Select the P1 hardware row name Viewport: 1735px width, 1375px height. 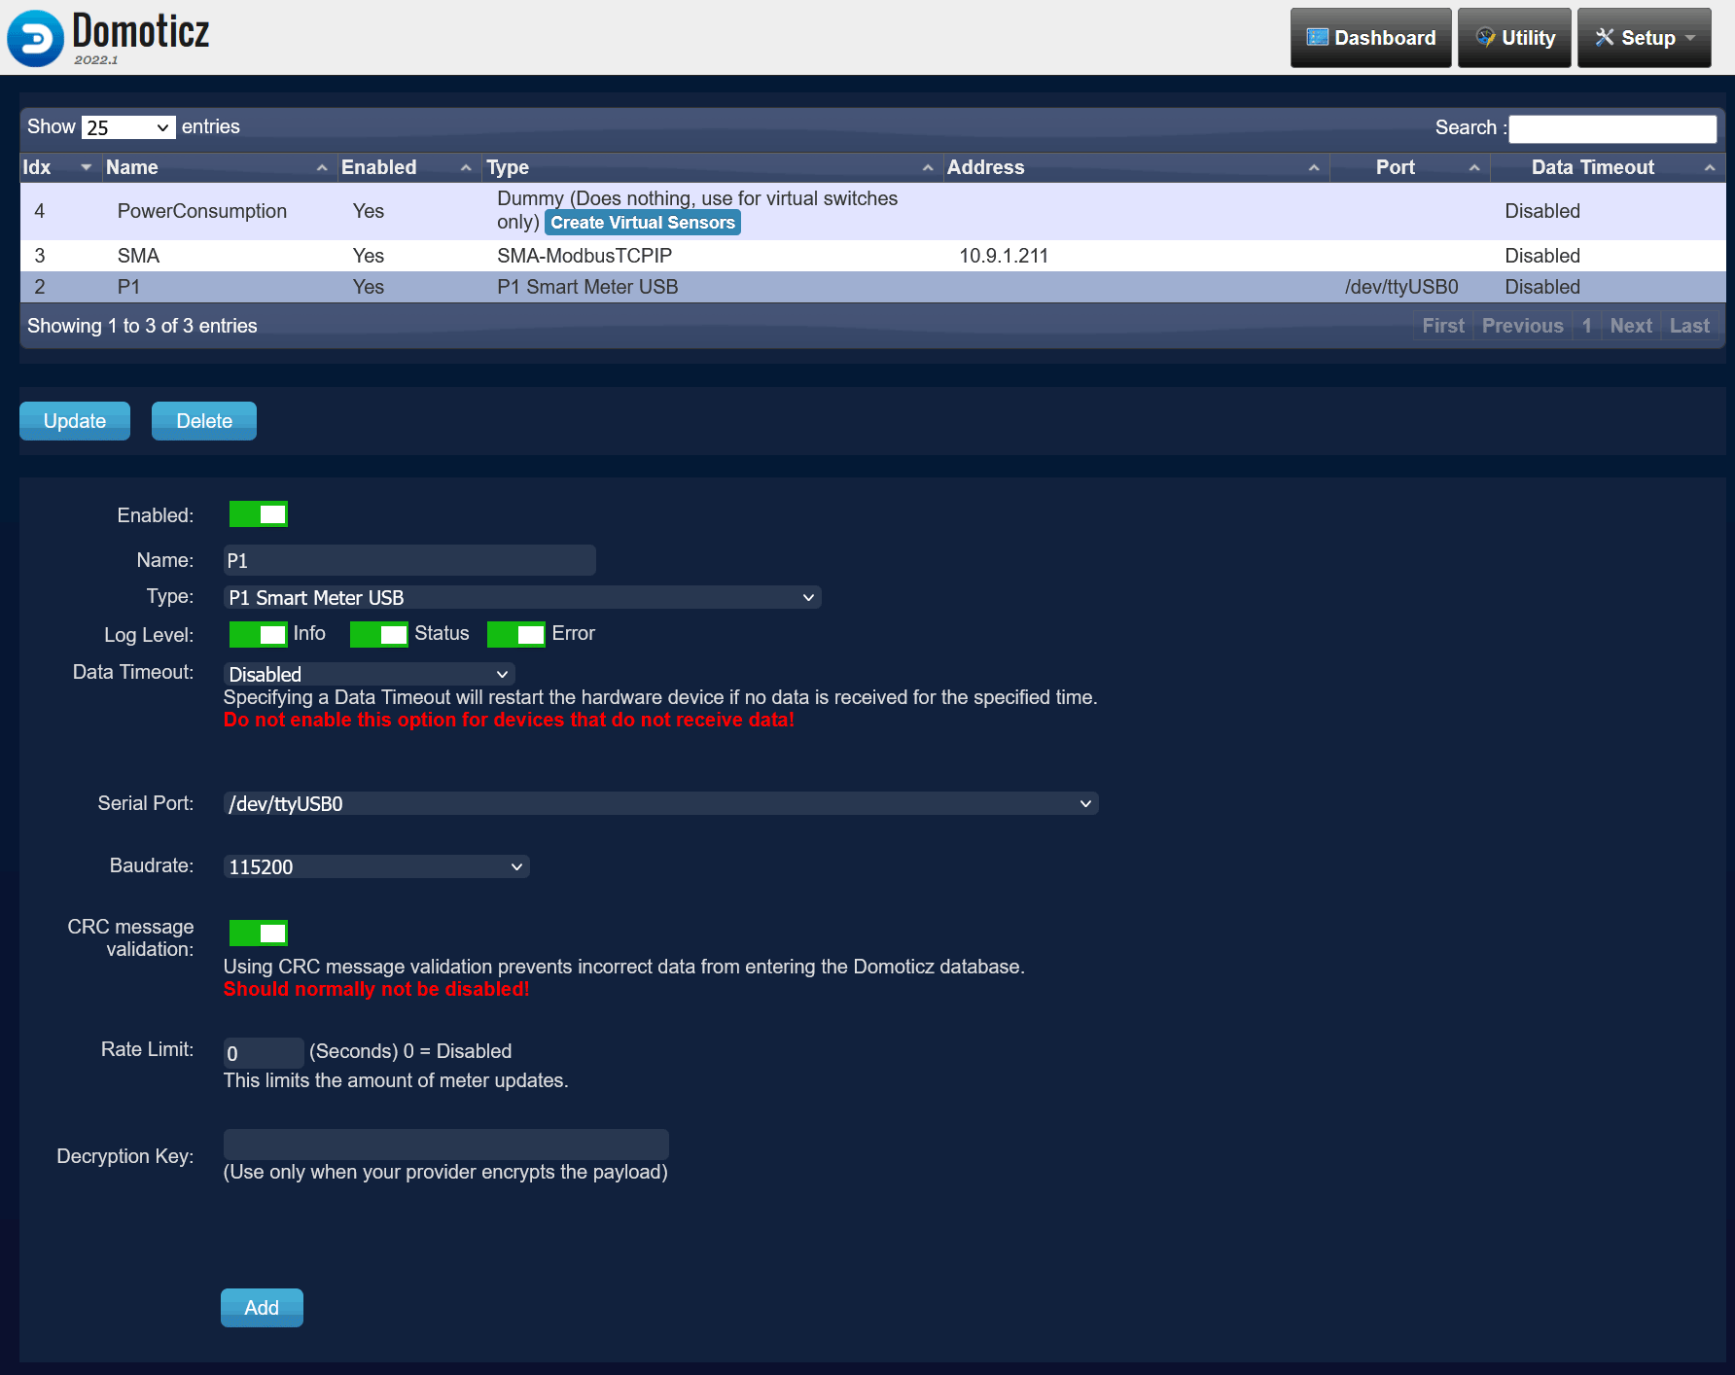(x=128, y=287)
